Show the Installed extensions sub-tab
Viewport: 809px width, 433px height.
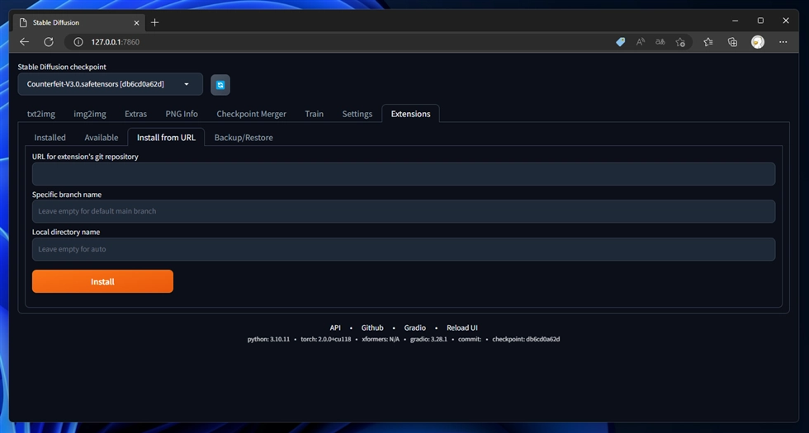click(x=50, y=138)
